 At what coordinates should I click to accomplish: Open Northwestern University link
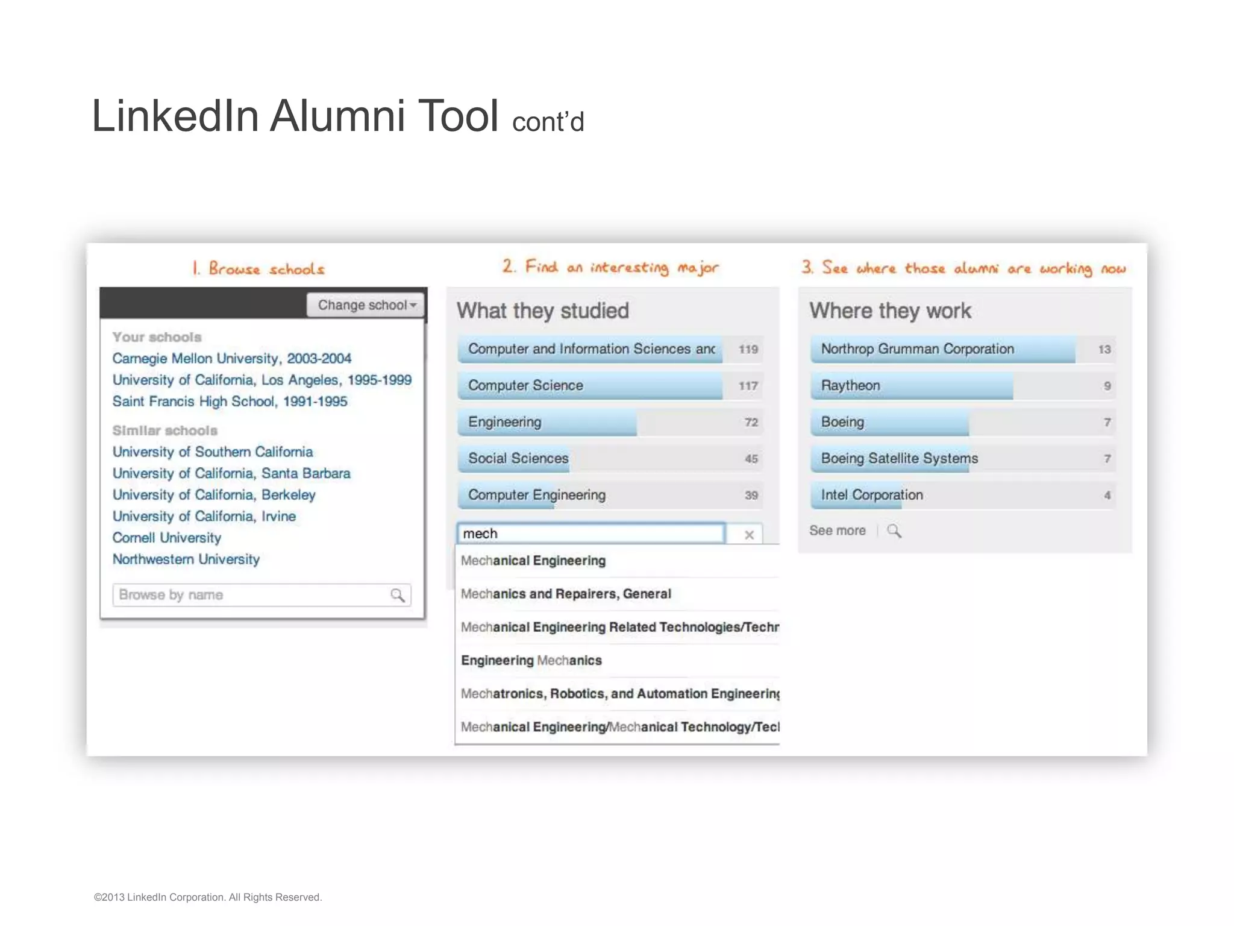click(186, 559)
